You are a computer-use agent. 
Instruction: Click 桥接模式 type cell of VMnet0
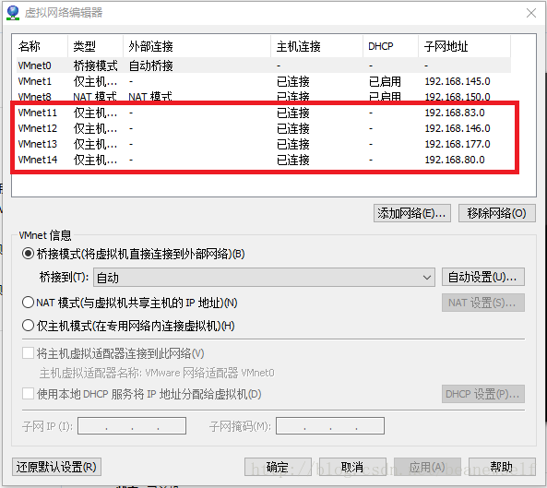click(96, 65)
